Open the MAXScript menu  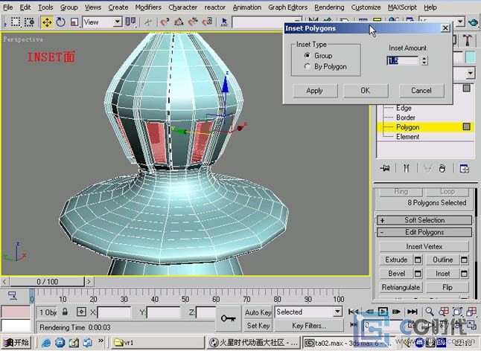coord(402,7)
